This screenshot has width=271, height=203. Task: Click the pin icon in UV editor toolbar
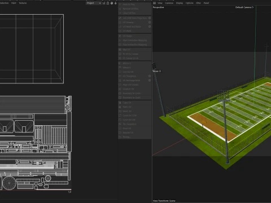[x=104, y=3]
